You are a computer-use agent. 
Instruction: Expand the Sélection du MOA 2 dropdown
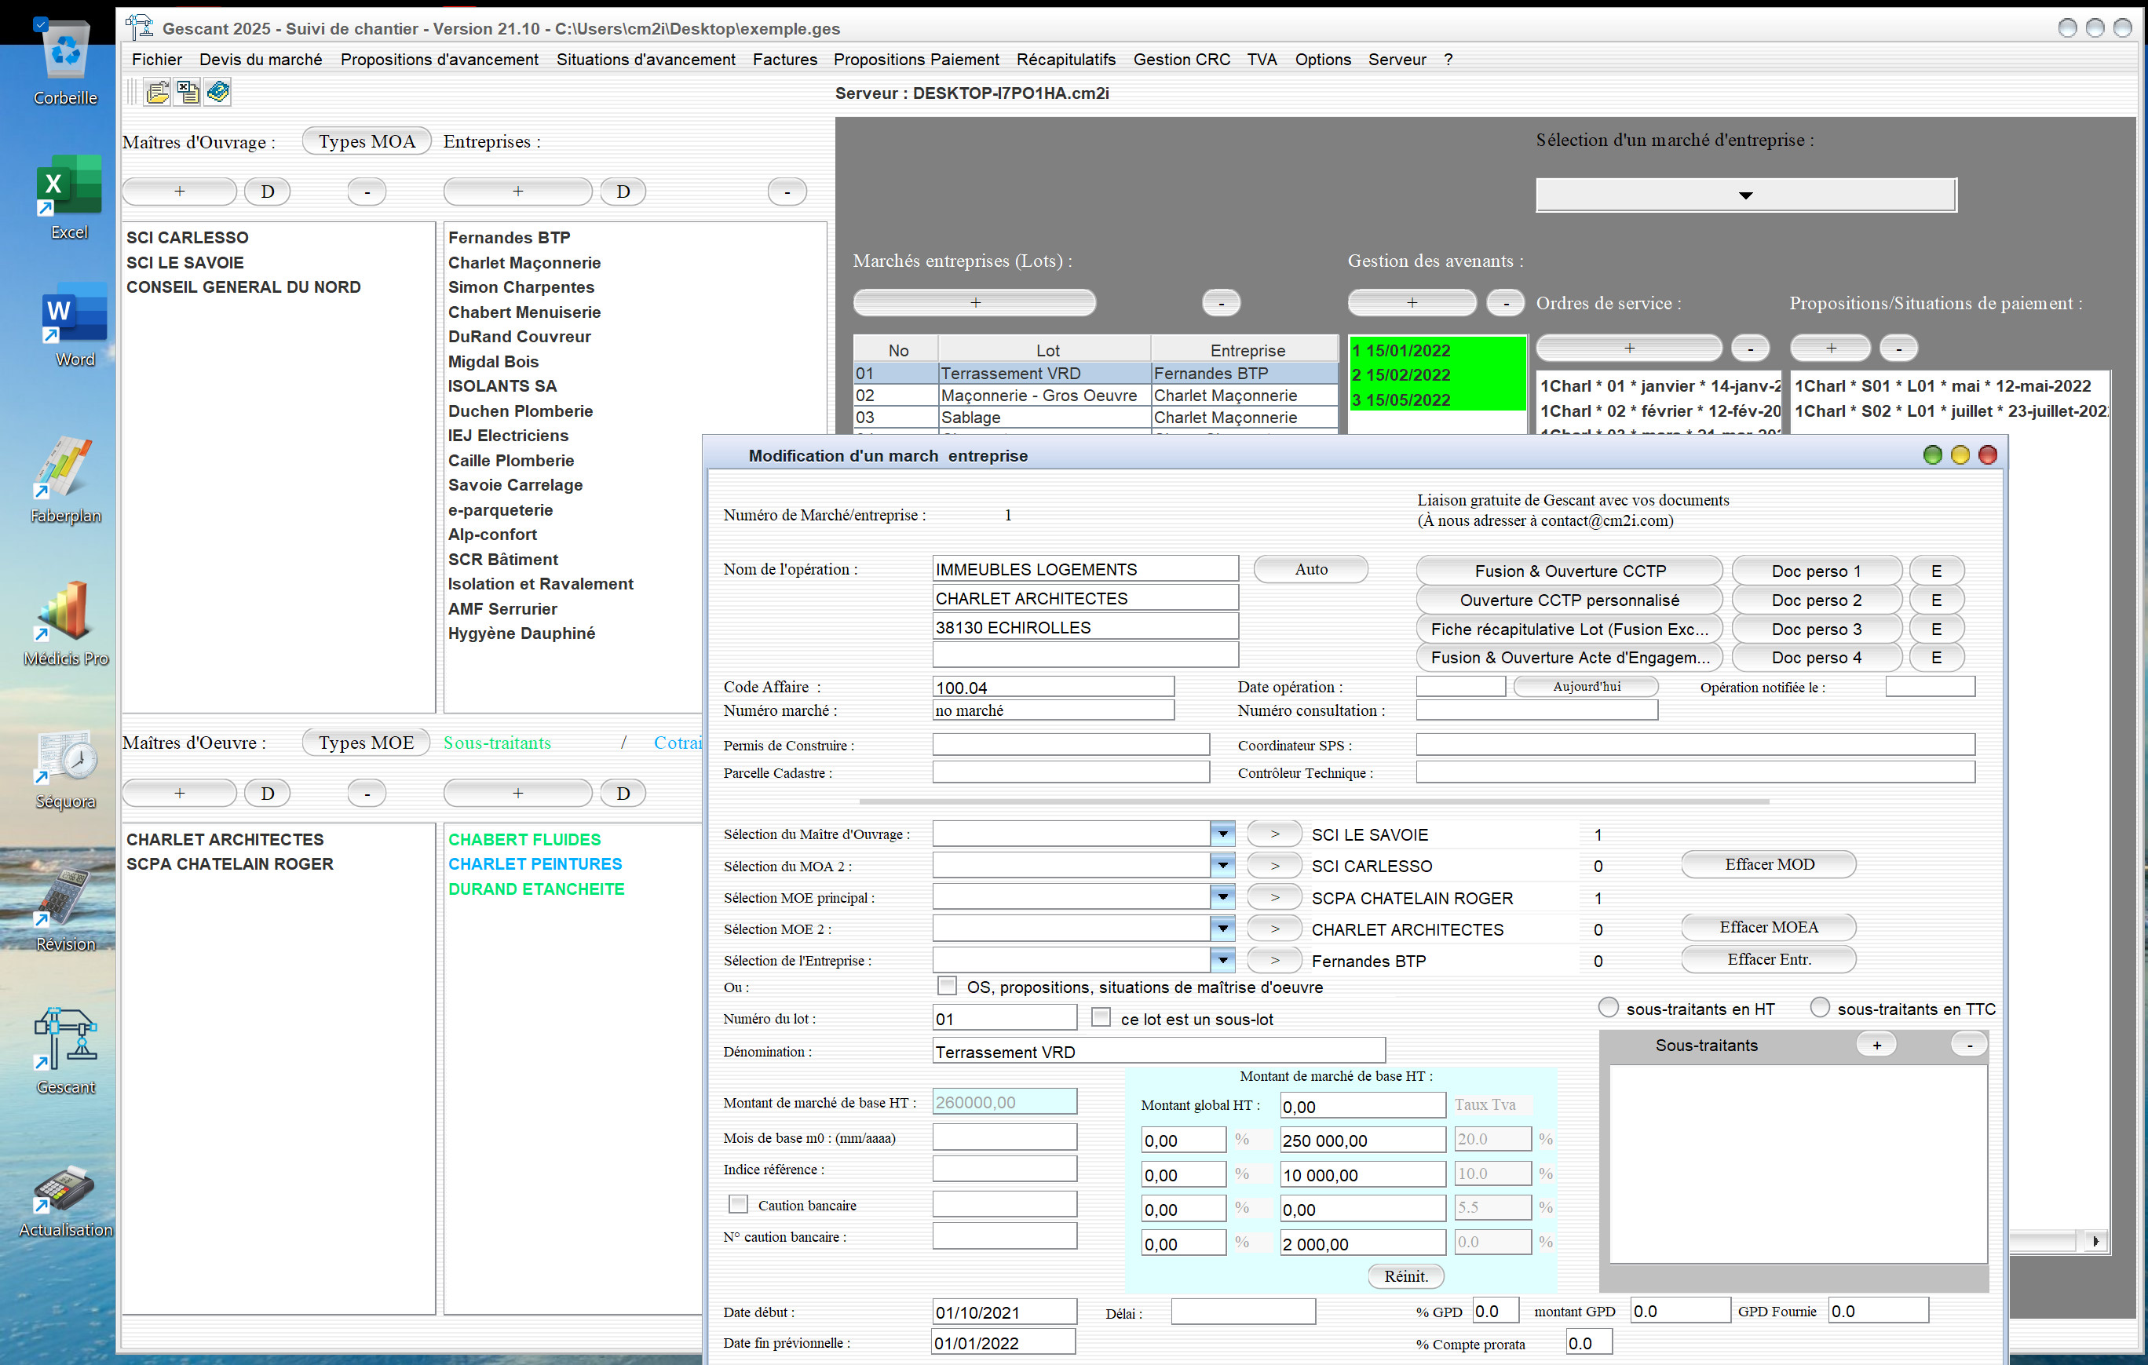1222,865
